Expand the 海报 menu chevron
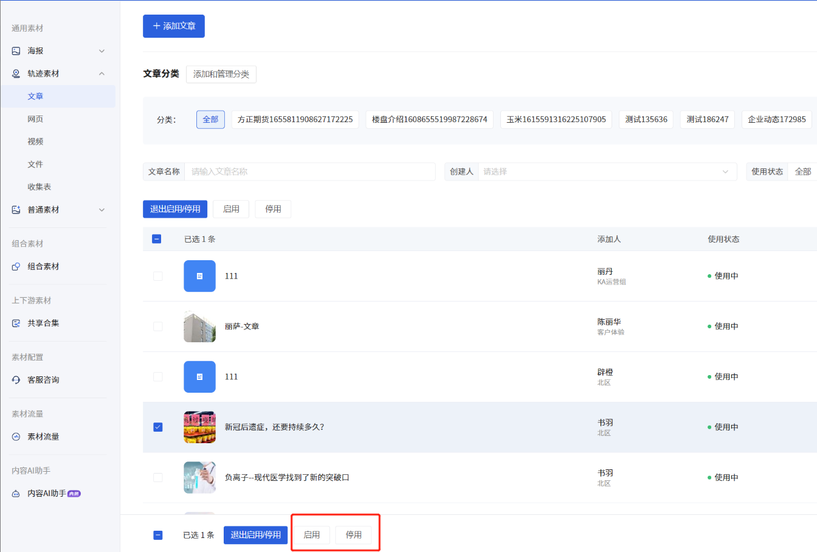The image size is (817, 552). tap(102, 51)
